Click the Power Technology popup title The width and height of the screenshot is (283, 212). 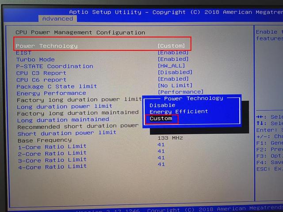(193, 98)
